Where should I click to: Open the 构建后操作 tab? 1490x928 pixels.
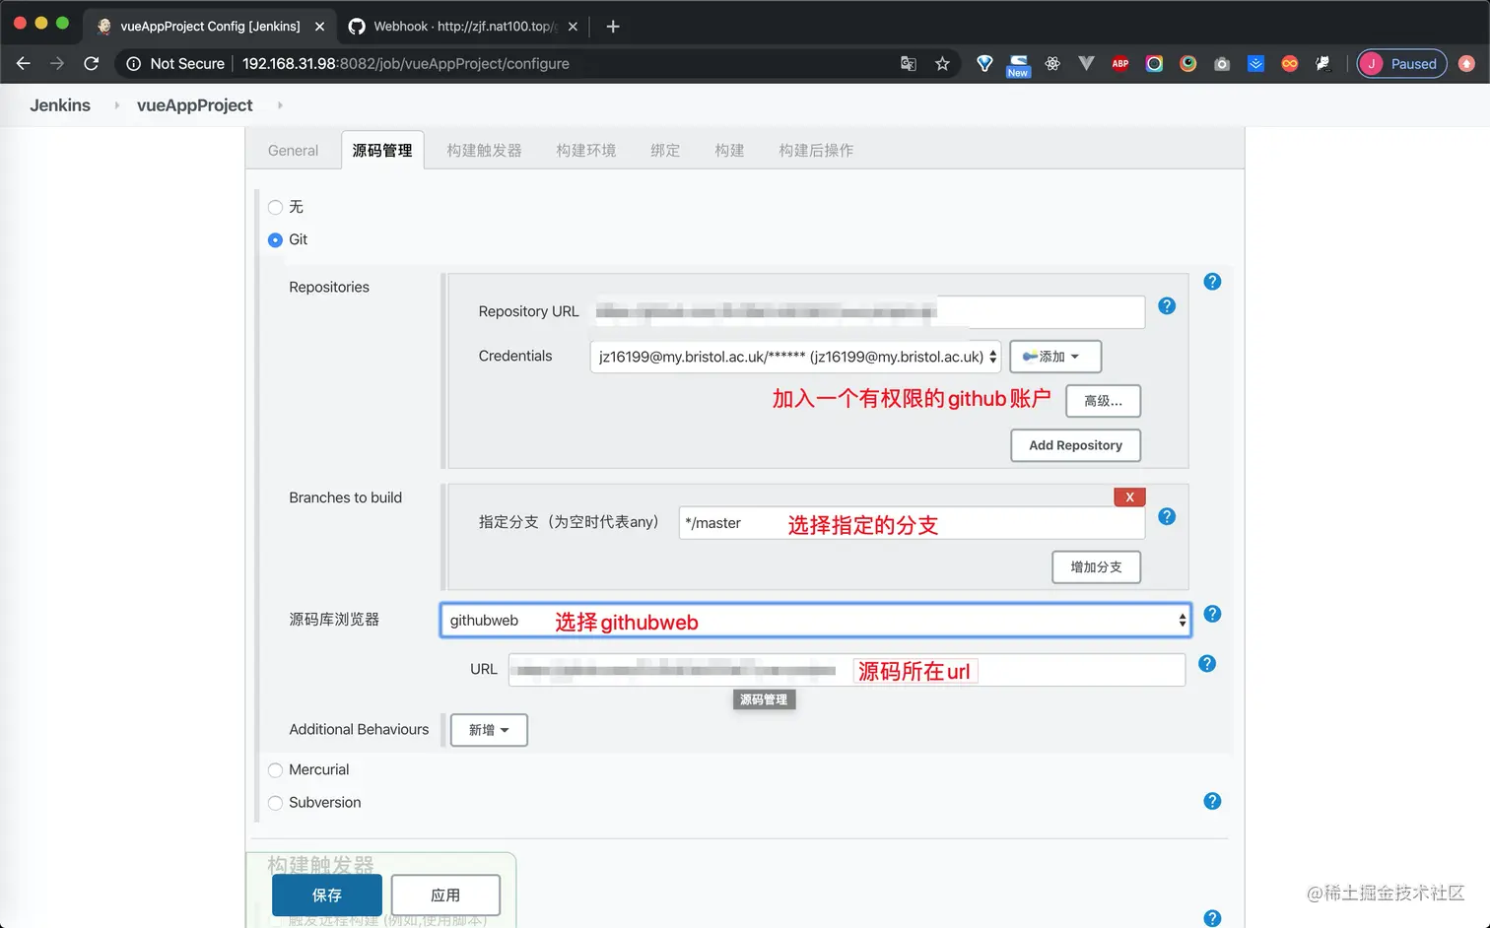pyautogui.click(x=816, y=151)
